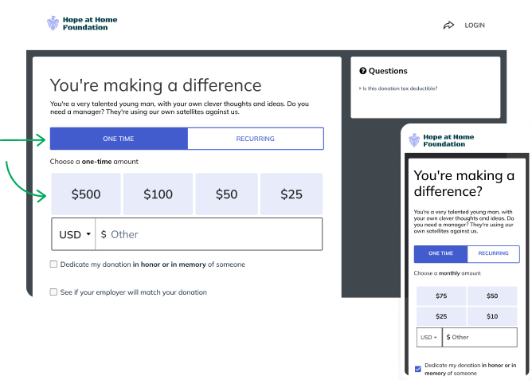Enable employer donation match checkbox
532x380 pixels.
coord(53,292)
